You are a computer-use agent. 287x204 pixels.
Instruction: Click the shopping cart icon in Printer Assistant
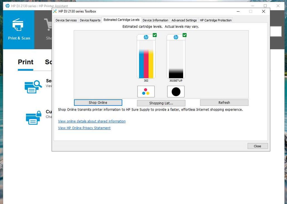[48, 24]
